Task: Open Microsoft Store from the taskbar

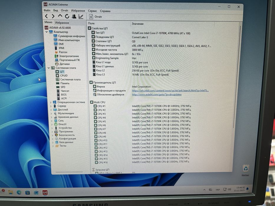Action: (27, 192)
